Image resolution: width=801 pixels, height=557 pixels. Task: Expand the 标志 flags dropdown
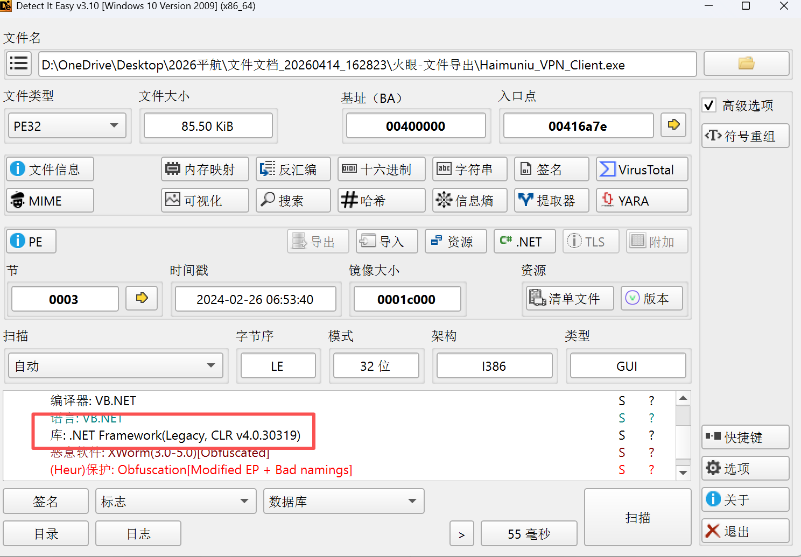point(176,501)
